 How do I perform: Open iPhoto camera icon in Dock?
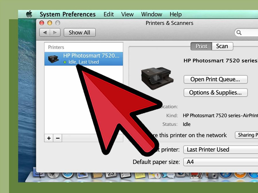point(212,175)
